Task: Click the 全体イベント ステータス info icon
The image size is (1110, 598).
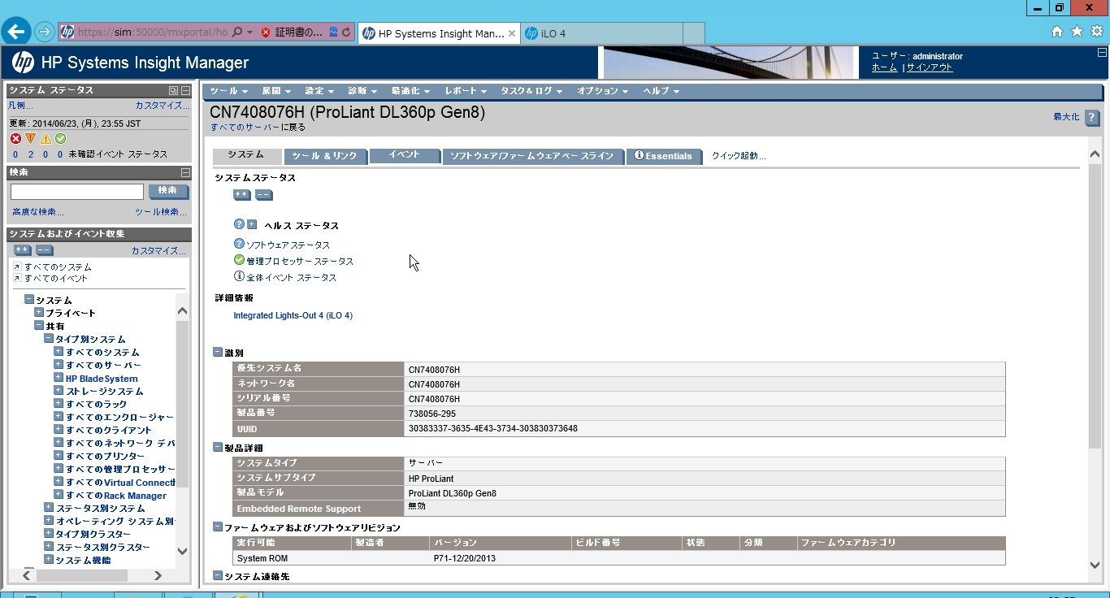Action: coord(239,276)
